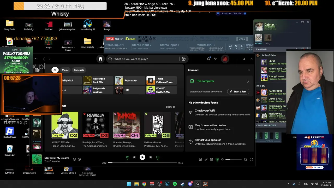Open Rap sztosy playlist tile
The image size is (334, 188).
tap(130, 80)
